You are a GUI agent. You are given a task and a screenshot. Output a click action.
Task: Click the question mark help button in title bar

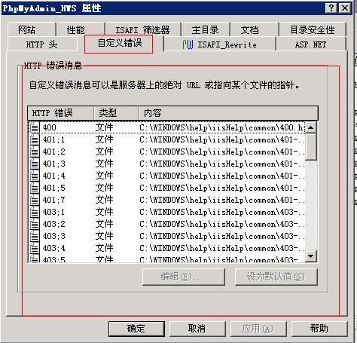[331, 8]
